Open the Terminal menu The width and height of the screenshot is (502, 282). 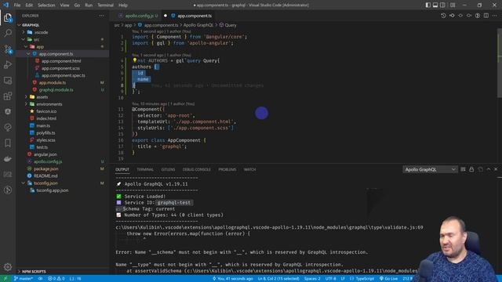tap(105, 5)
